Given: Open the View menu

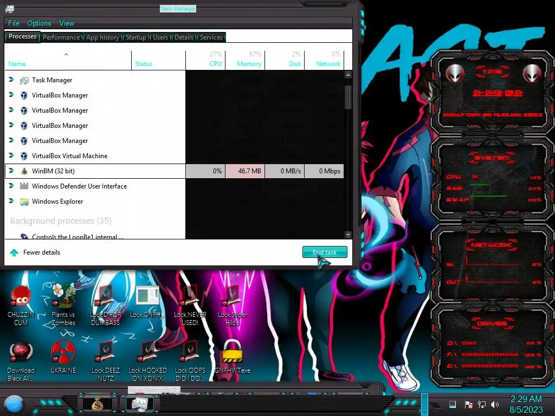Looking at the screenshot, I should point(67,23).
